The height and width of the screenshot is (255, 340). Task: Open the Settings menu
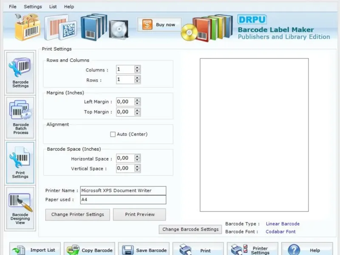coord(33,7)
